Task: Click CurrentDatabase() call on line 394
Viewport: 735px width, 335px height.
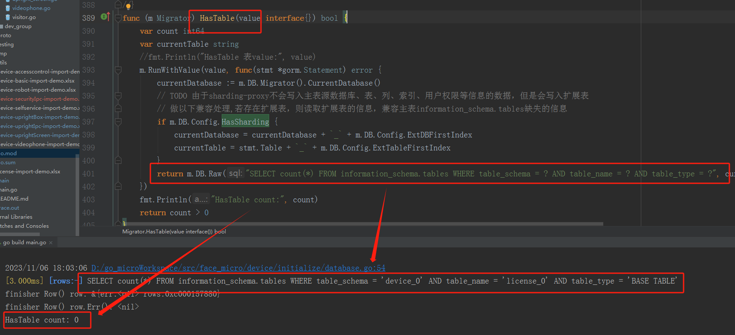Action: (x=344, y=83)
